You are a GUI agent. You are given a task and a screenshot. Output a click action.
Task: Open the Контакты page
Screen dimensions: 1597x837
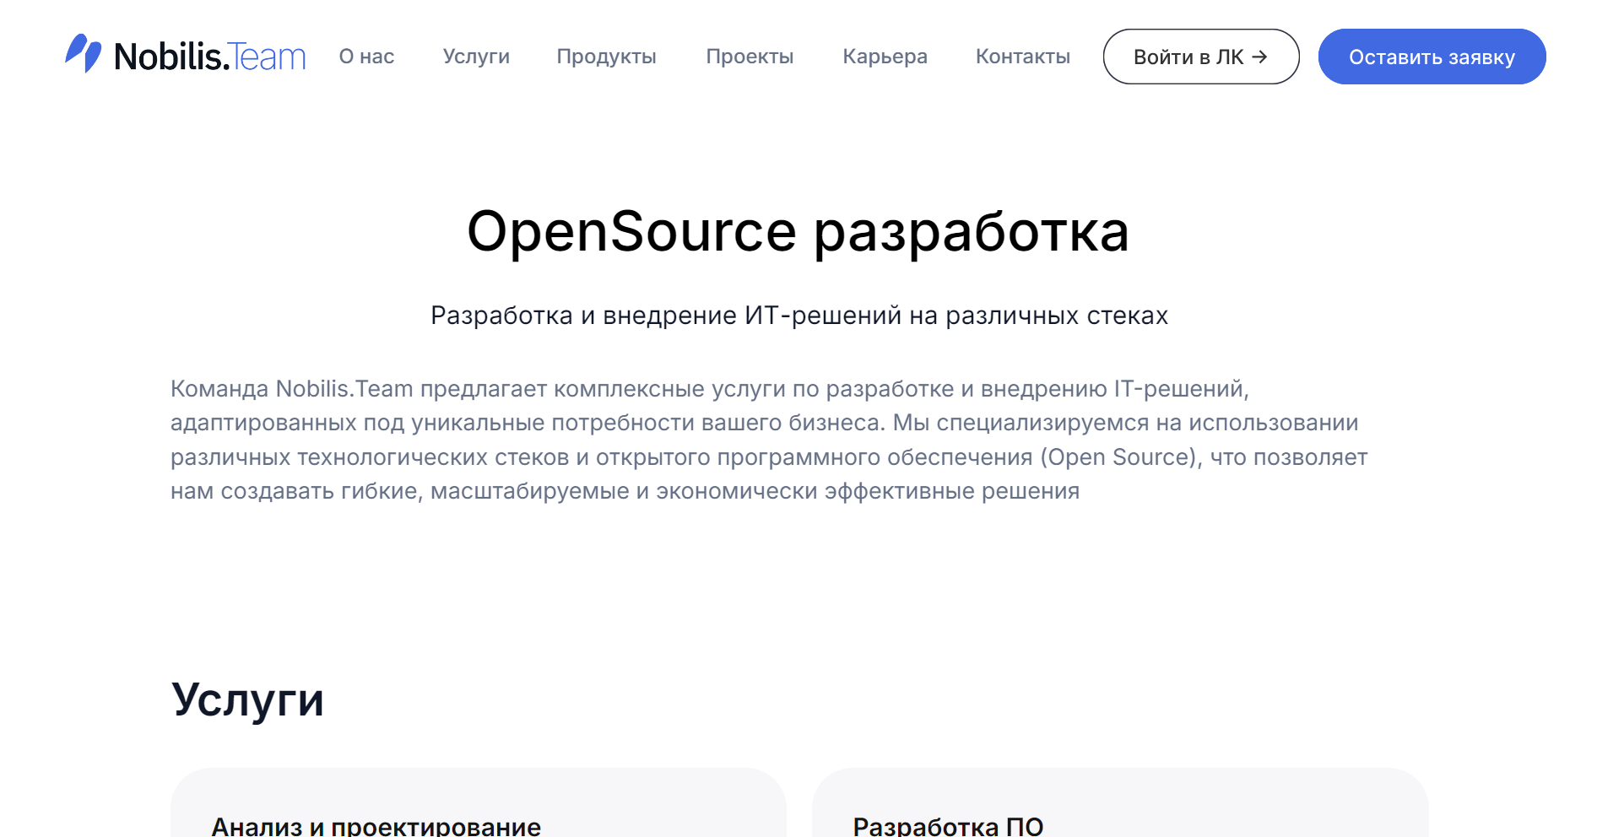pos(1022,57)
